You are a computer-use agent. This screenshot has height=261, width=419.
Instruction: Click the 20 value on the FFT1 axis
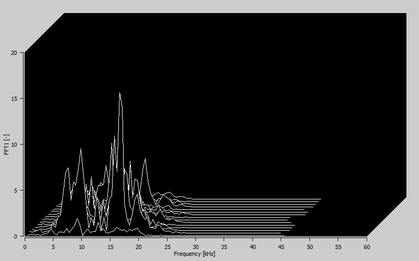tap(14, 53)
